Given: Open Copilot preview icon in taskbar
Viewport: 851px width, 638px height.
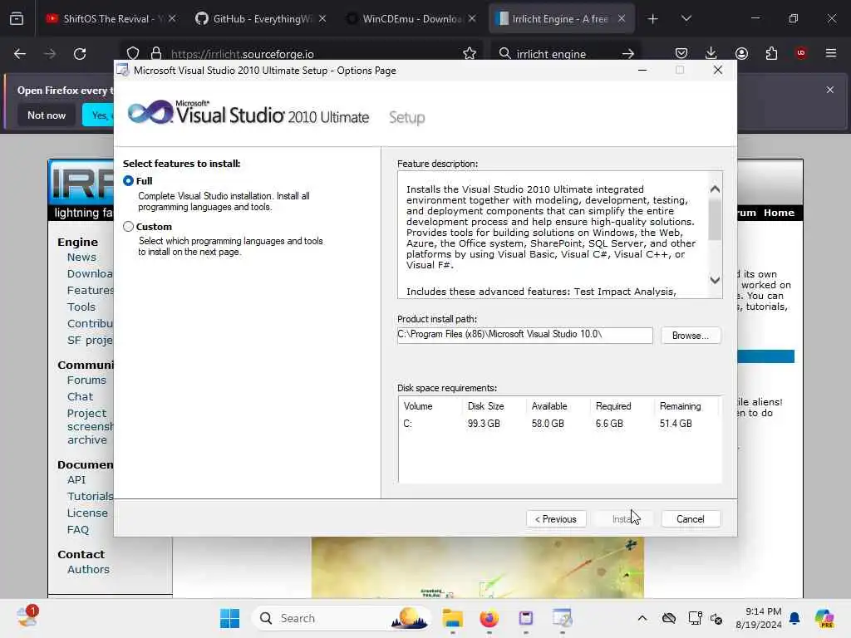Looking at the screenshot, I should tap(824, 618).
